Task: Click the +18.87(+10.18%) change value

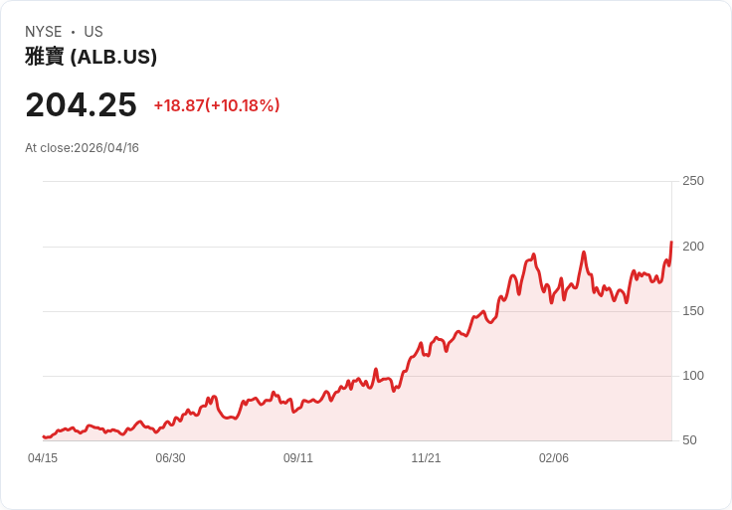Action: [217, 105]
